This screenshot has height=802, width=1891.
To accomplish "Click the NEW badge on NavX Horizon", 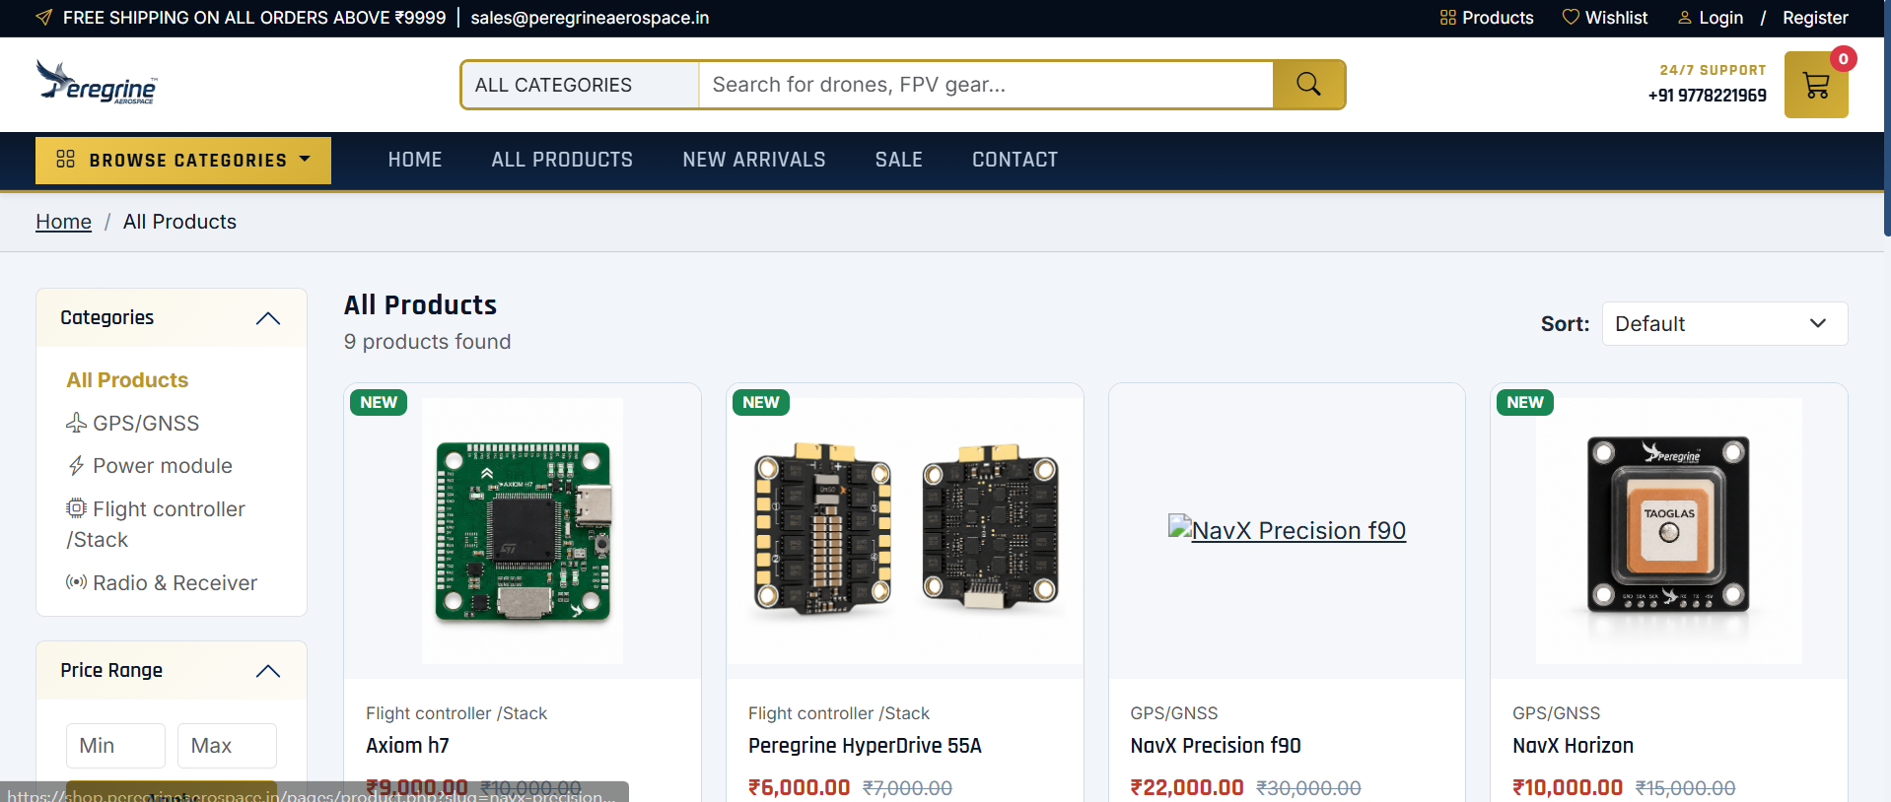I will tap(1525, 402).
